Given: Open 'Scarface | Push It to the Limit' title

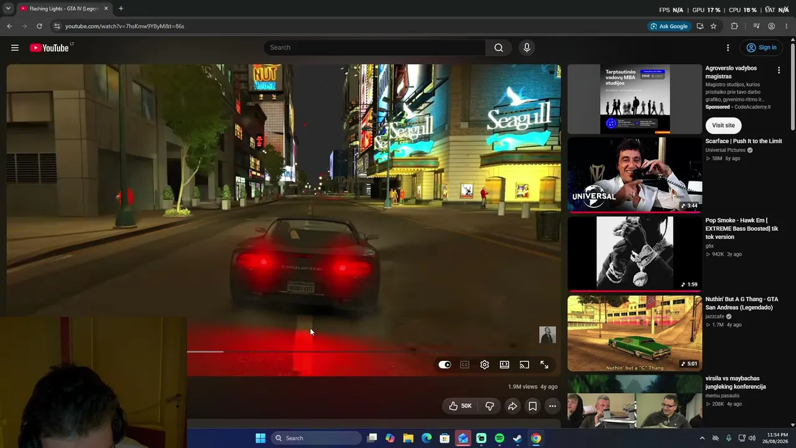Looking at the screenshot, I should 744,141.
